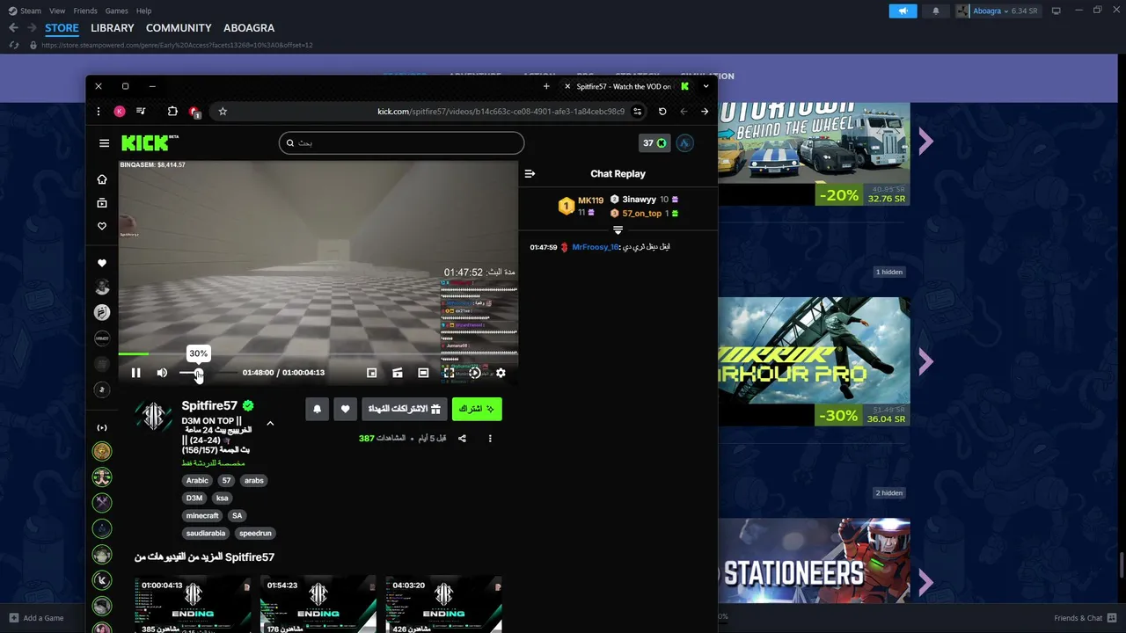This screenshot has width=1126, height=633.
Task: Seek on the green video progress bar
Action: tap(318, 354)
